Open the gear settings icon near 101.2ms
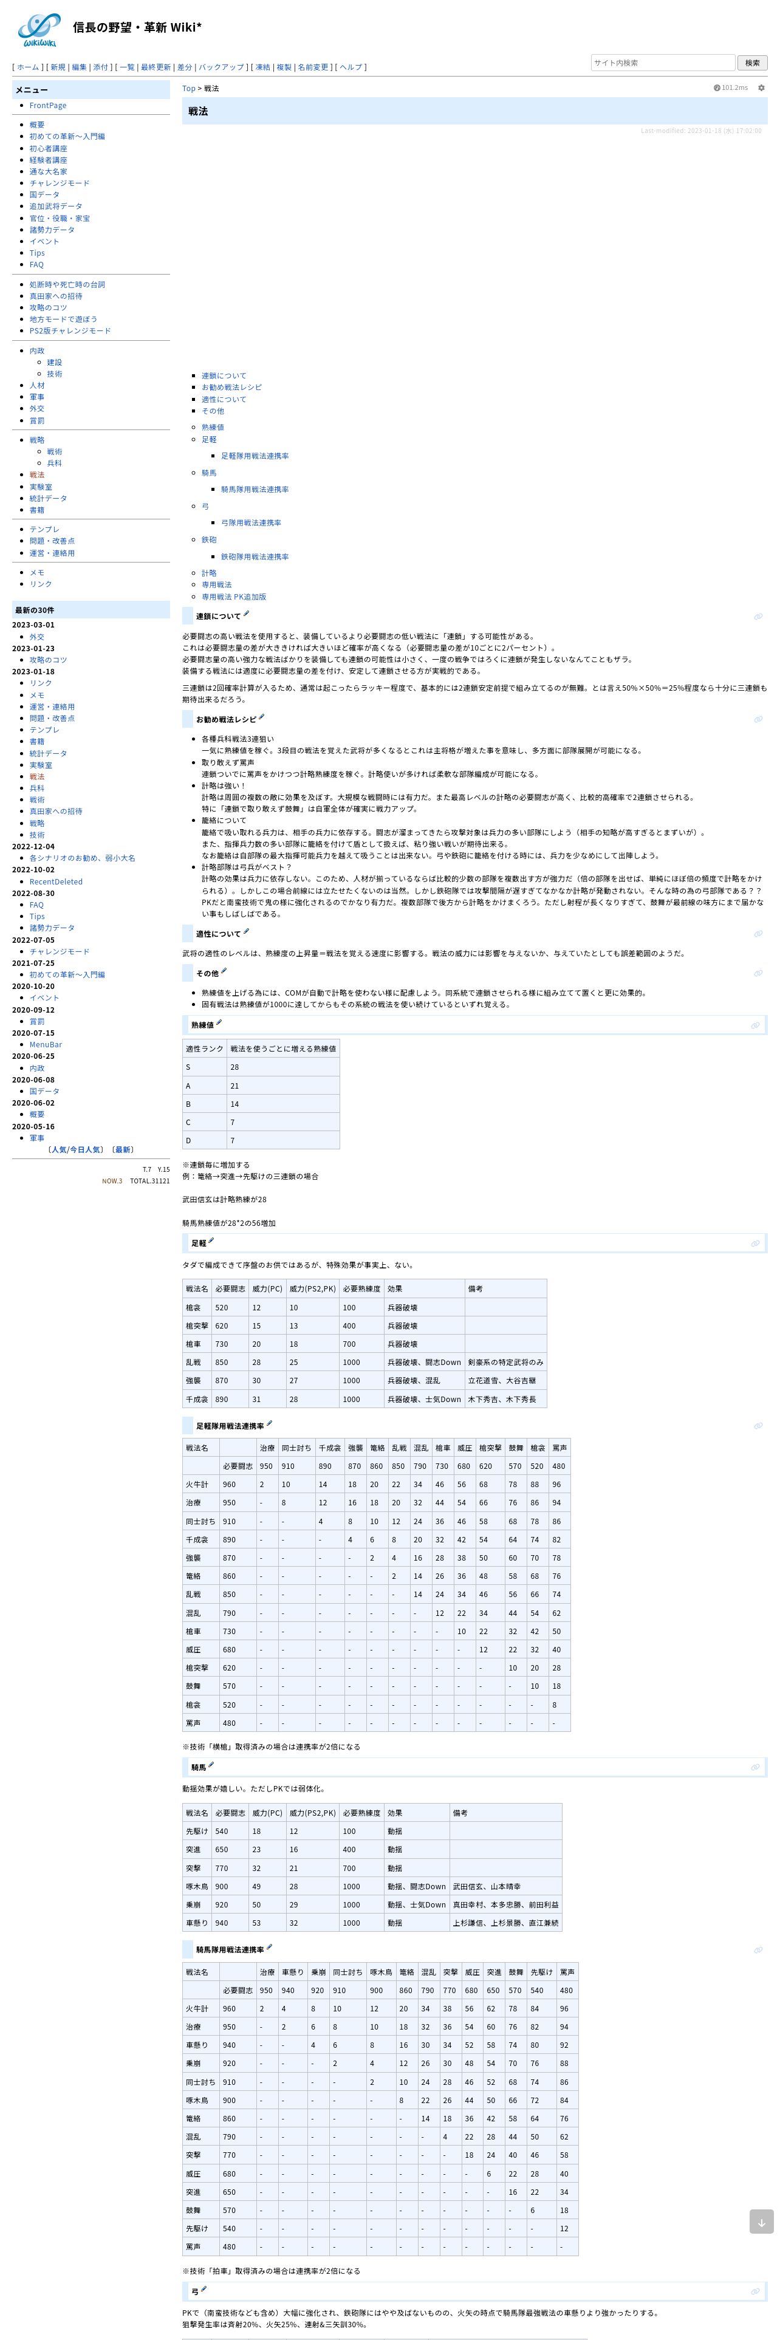Image resolution: width=780 pixels, height=2340 pixels. pos(761,88)
